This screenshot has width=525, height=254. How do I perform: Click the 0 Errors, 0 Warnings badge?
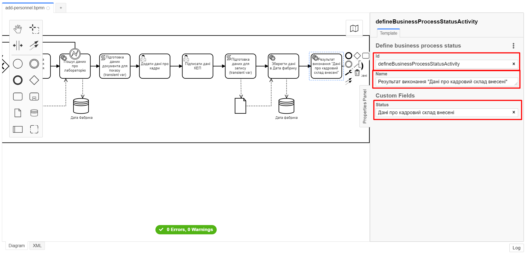click(186, 229)
